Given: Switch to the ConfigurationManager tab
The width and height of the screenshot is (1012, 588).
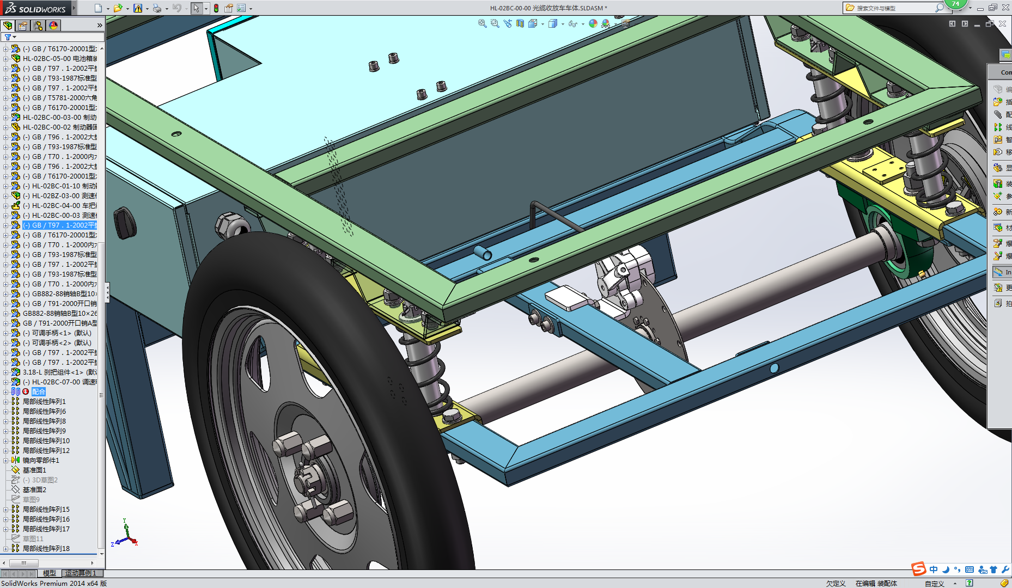Looking at the screenshot, I should pos(38,26).
